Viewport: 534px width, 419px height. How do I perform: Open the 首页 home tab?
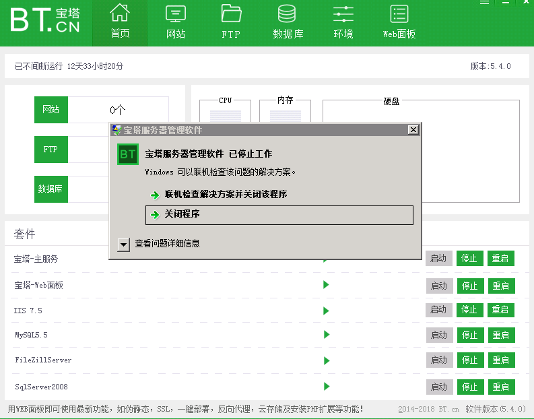120,22
